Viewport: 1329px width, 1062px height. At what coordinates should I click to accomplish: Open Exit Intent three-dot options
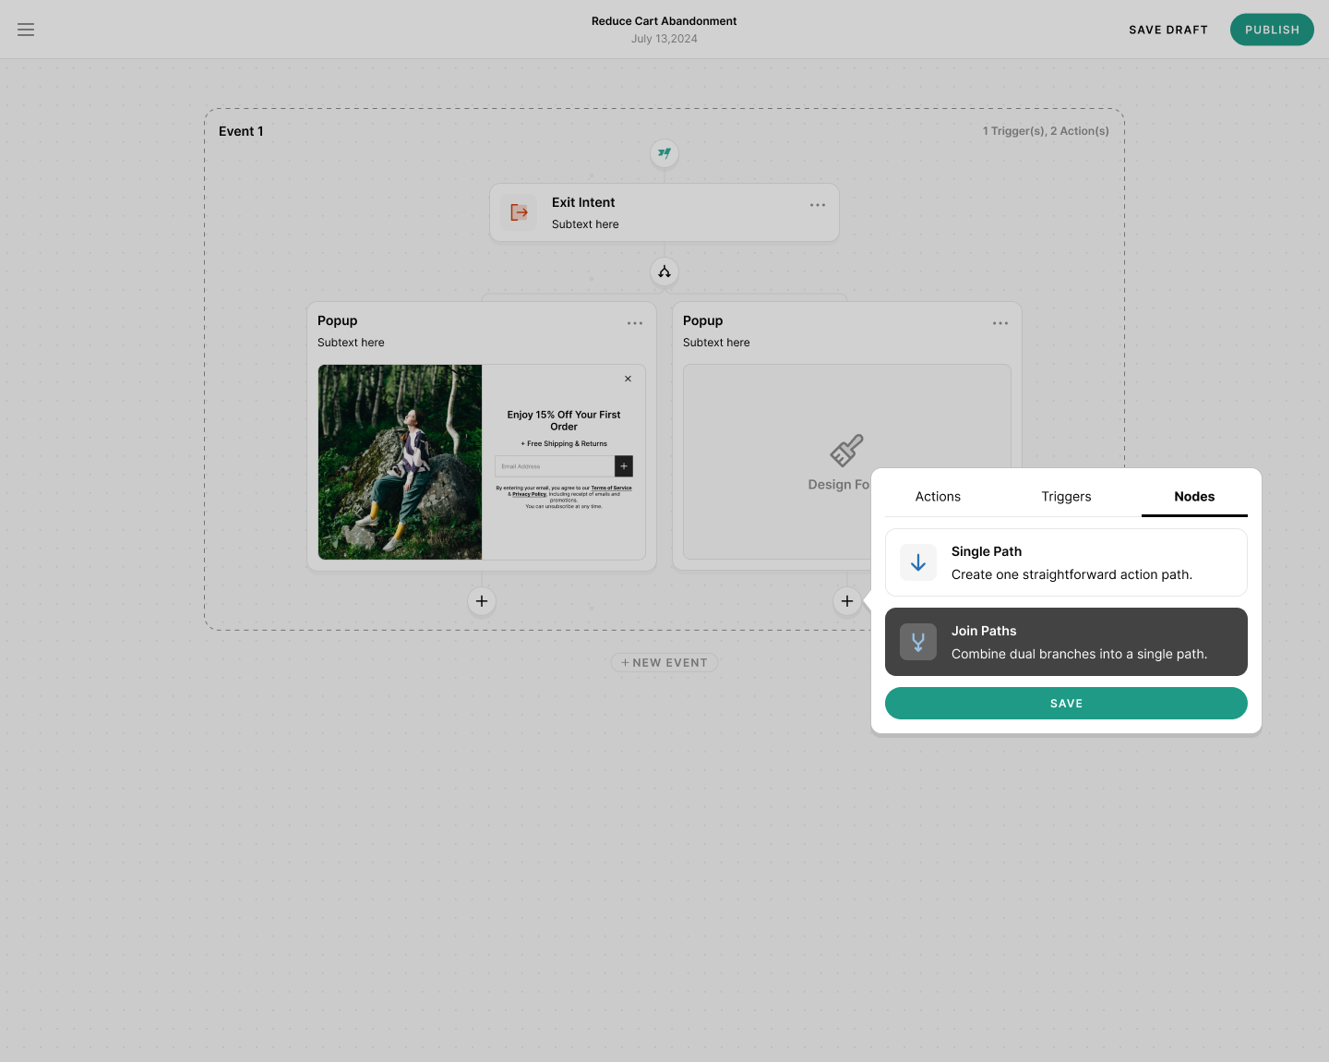[818, 205]
